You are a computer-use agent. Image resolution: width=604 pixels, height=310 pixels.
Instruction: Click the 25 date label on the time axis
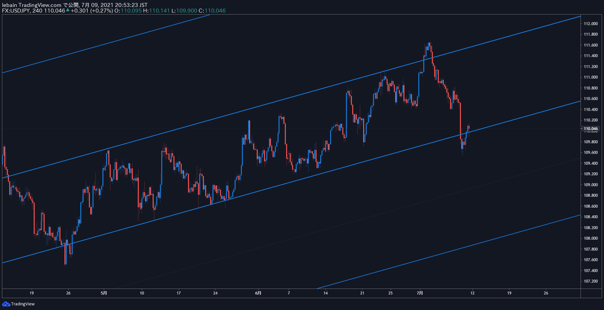(x=390, y=293)
